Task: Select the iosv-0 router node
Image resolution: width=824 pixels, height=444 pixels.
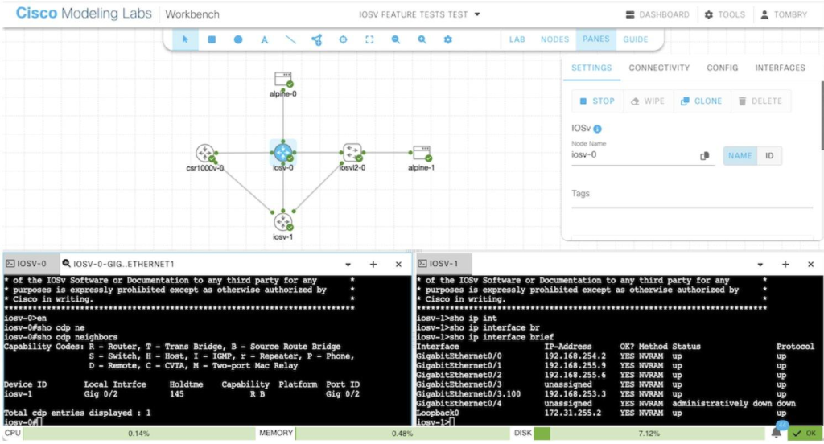Action: coord(282,153)
